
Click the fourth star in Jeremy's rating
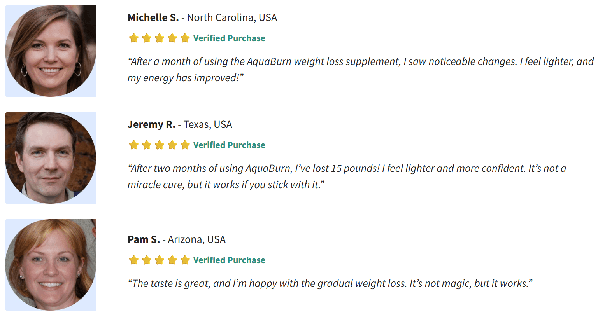point(172,145)
